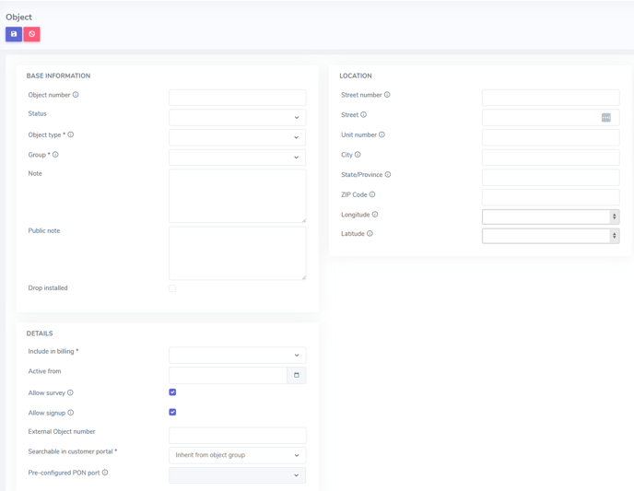
Task: Toggle the Allow signup checkbox
Action: click(x=172, y=413)
